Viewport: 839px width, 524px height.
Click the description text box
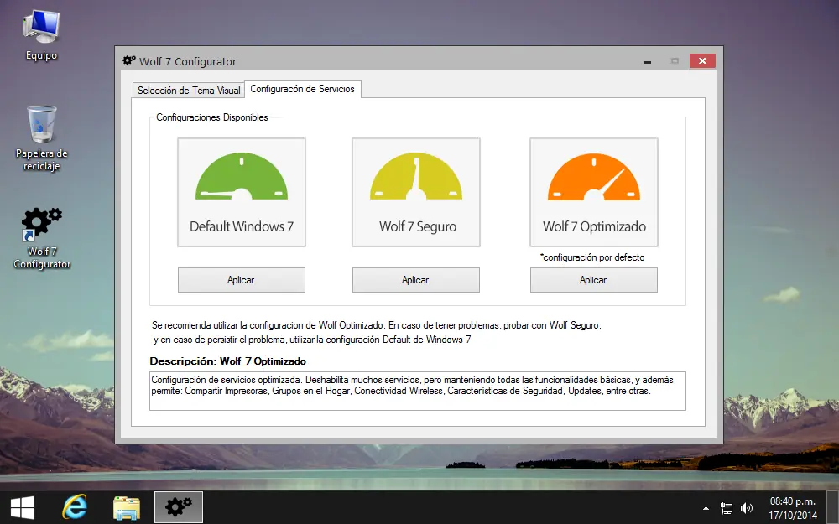pyautogui.click(x=417, y=391)
